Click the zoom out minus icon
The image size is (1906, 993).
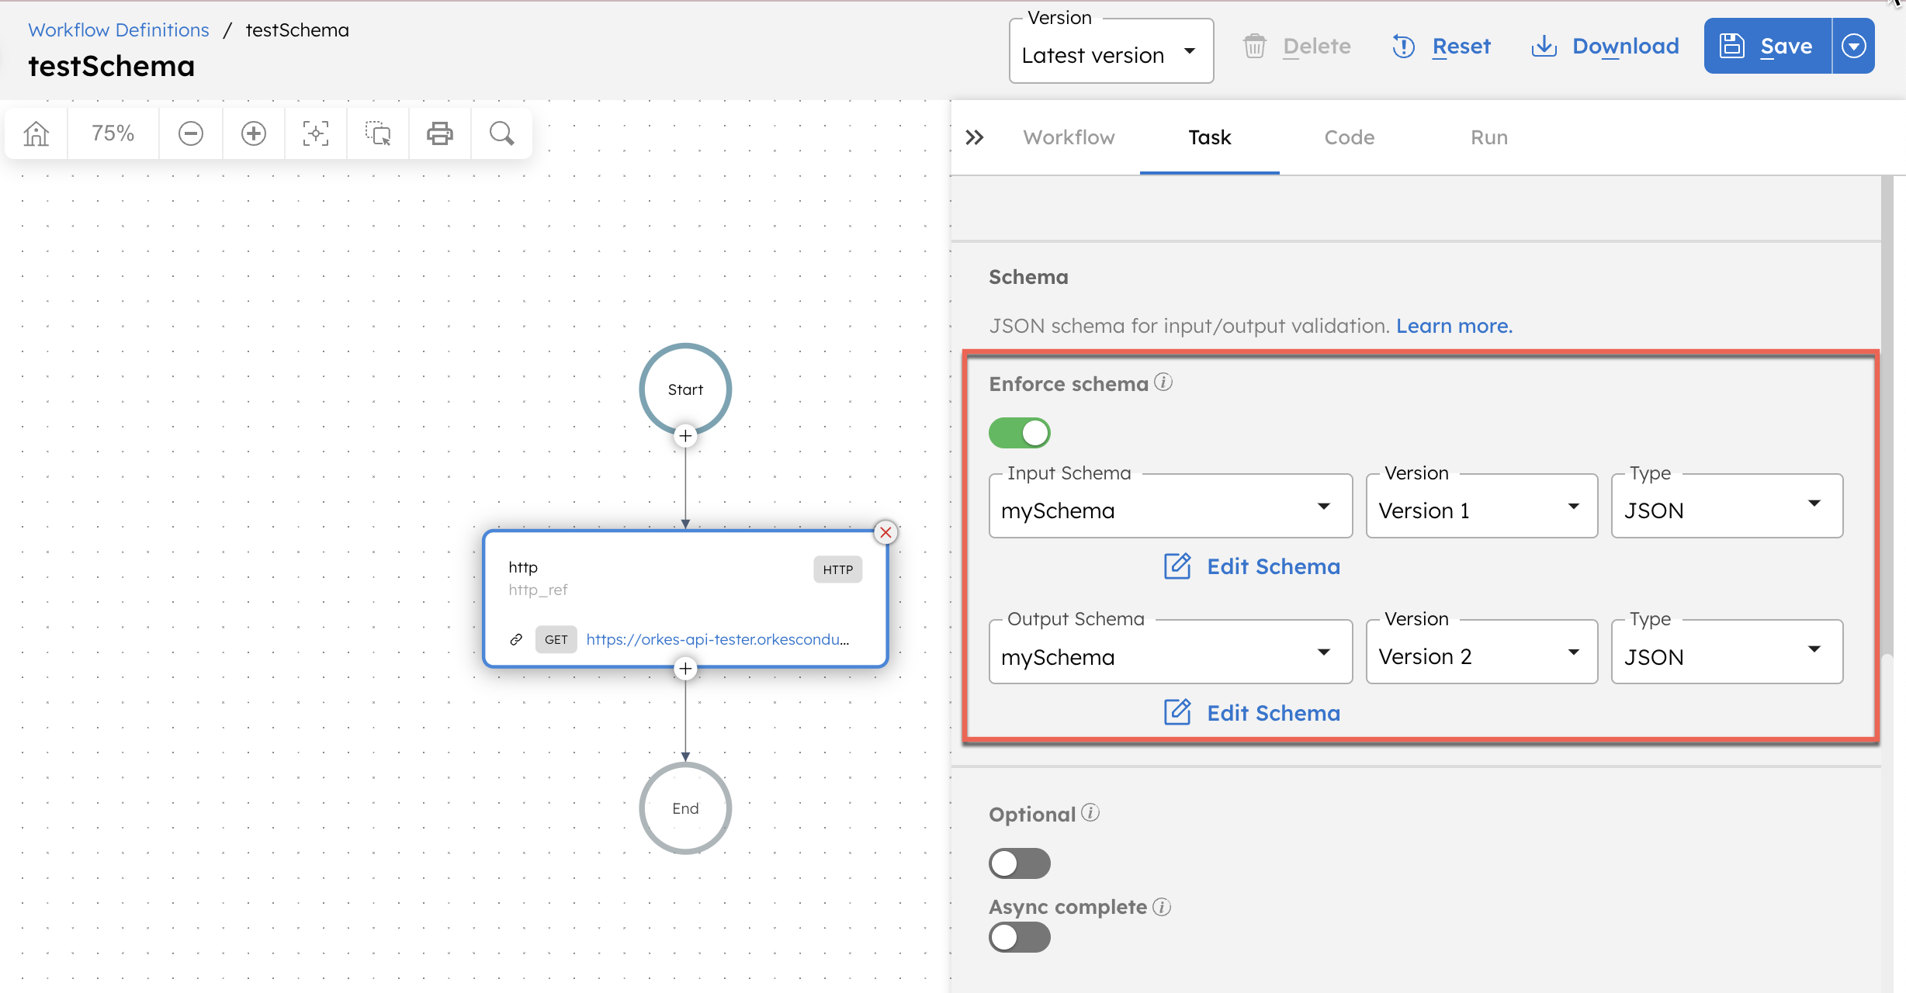[x=191, y=133]
